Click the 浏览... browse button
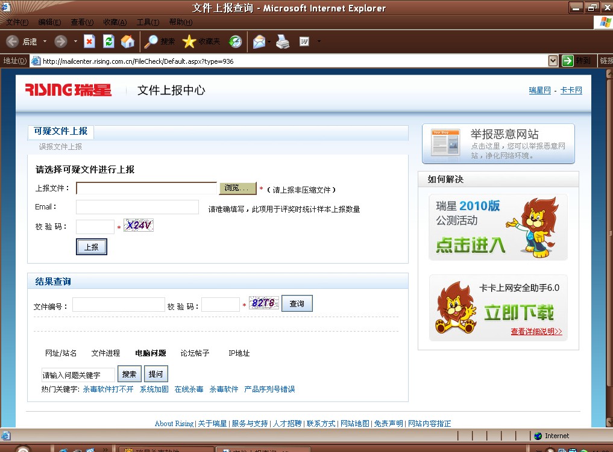Image resolution: width=613 pixels, height=452 pixels. (237, 188)
